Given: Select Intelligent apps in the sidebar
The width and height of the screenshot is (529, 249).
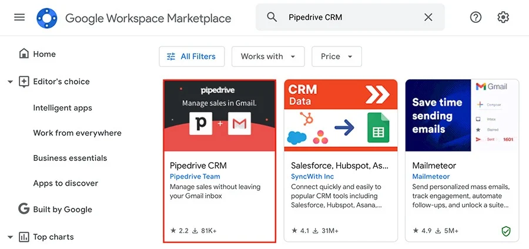Looking at the screenshot, I should click(62, 108).
